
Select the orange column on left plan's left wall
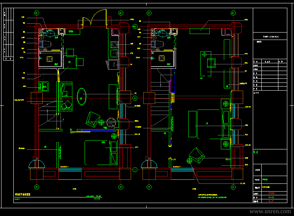(37, 98)
